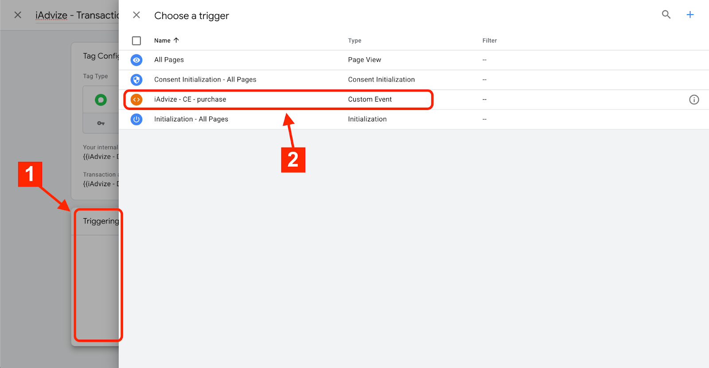
Task: Choose Consent Initialization - All Pages trigger
Action: (x=205, y=80)
